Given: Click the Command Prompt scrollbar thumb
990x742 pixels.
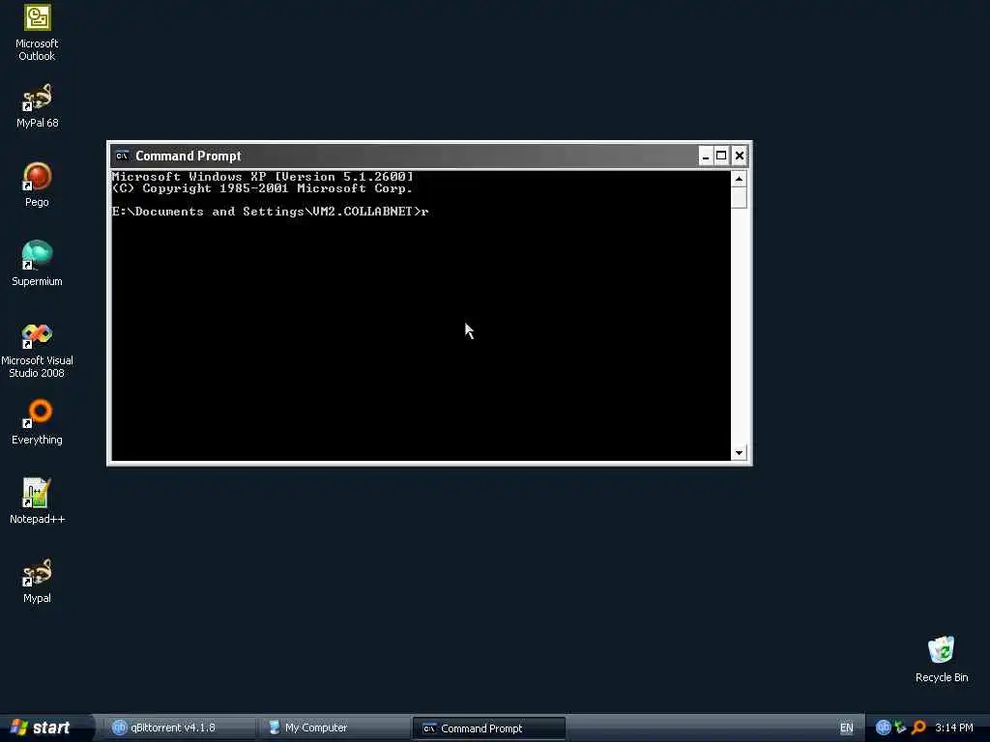Looking at the screenshot, I should (739, 197).
